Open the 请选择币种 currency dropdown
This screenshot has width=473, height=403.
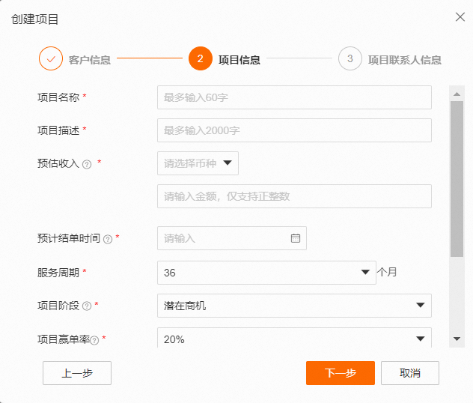[198, 163]
